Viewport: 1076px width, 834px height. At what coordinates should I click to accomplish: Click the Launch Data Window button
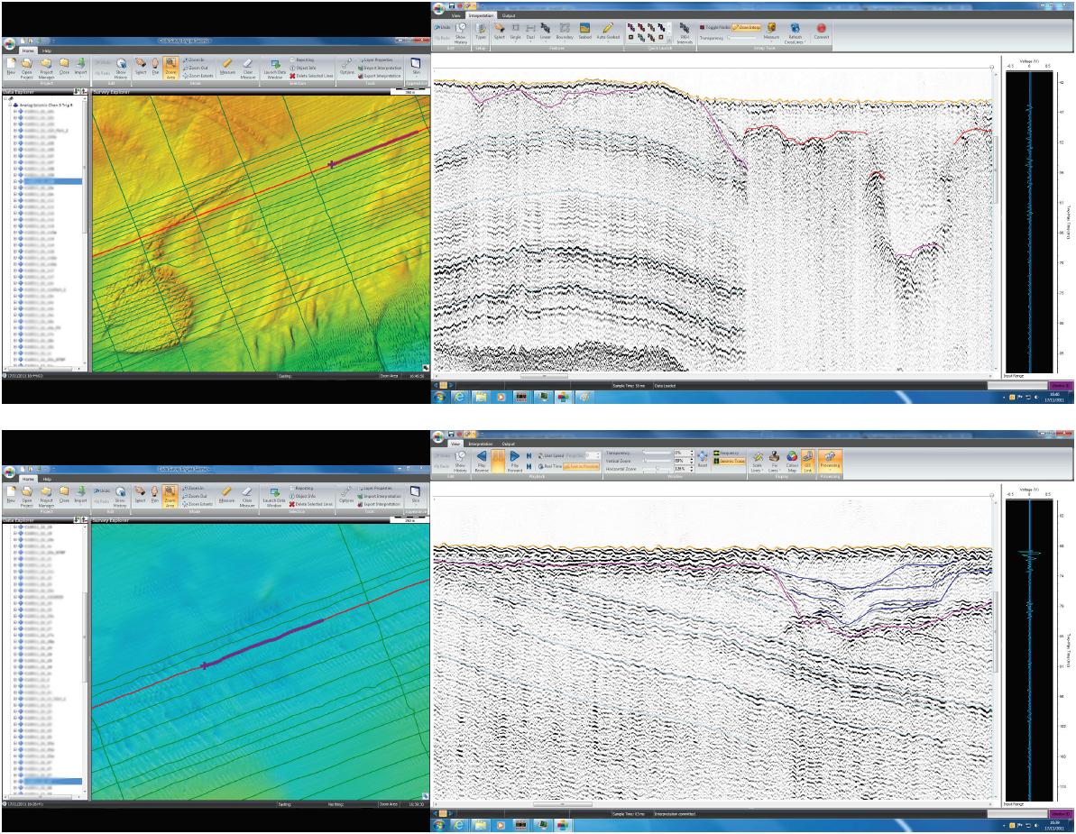tap(275, 69)
